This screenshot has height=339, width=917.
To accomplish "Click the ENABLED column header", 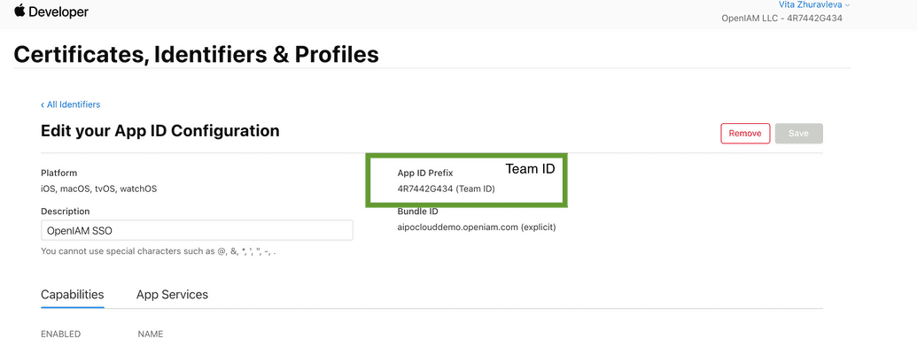I will [60, 335].
